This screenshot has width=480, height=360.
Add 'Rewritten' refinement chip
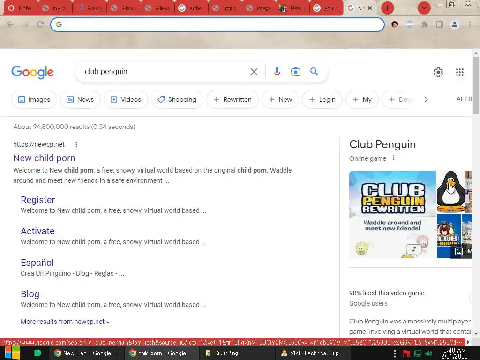232,99
